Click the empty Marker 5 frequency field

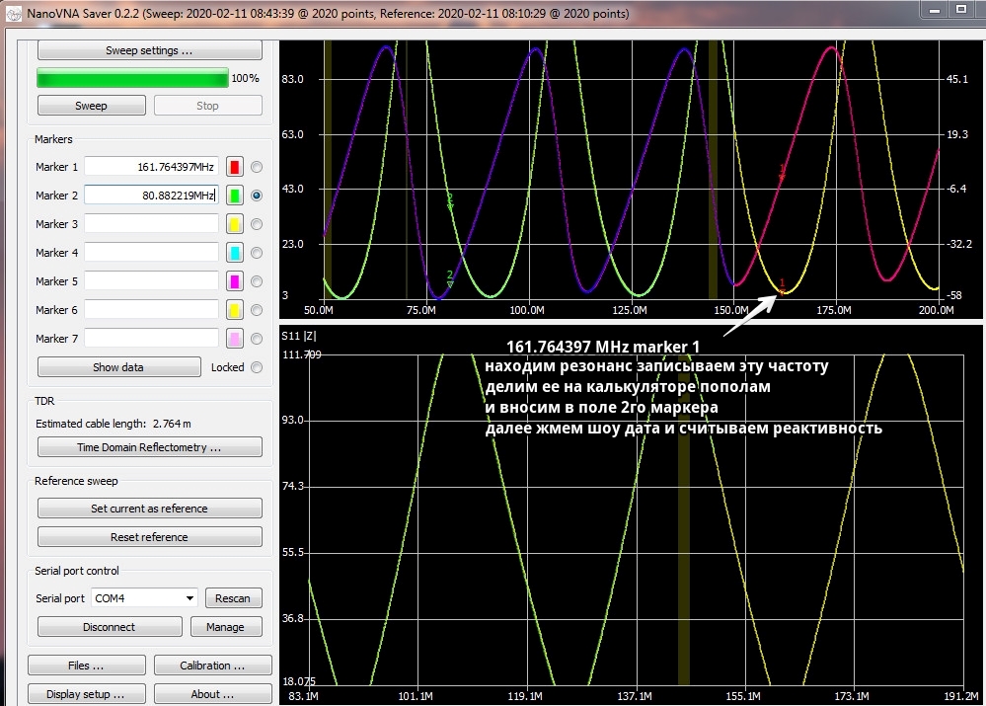152,281
